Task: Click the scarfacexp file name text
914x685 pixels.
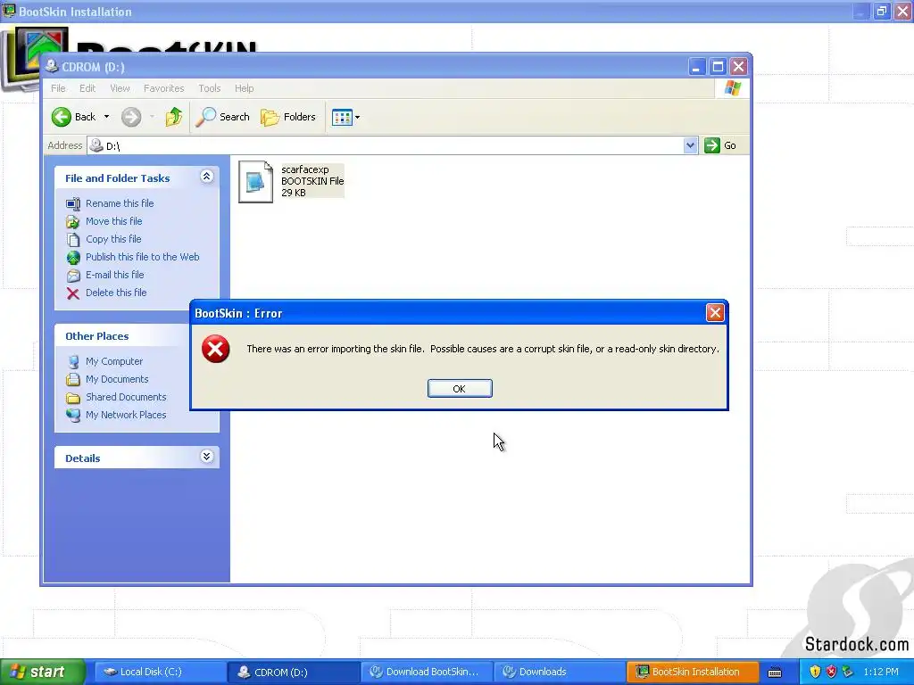Action: (305, 169)
